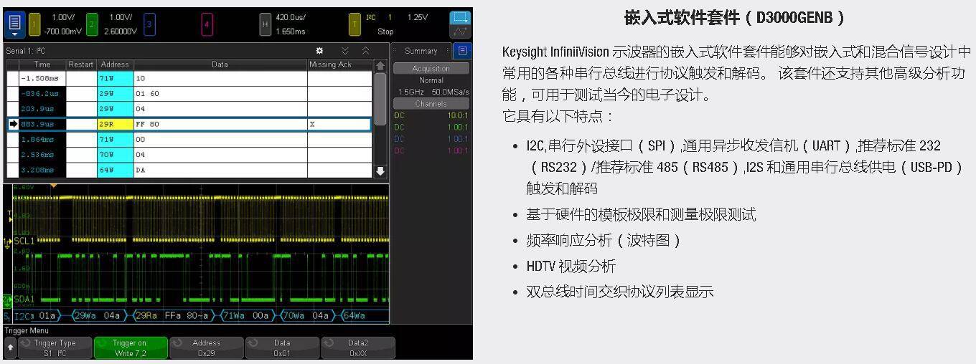
Task: Select the green channel 2 badge
Action: point(92,24)
